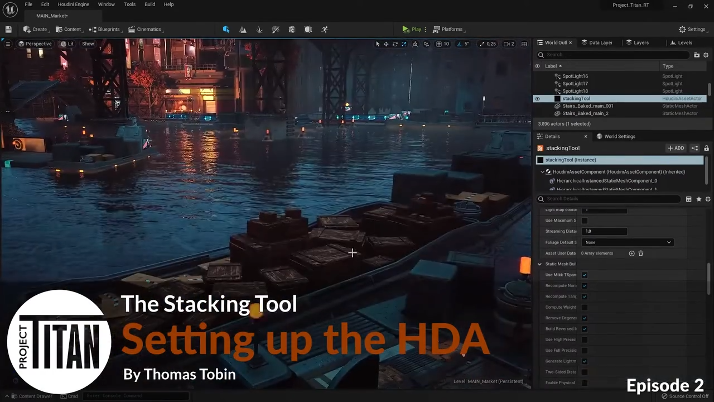Choose the scale gizmo tool

404,44
